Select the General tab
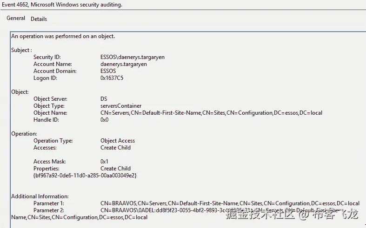 (16, 19)
